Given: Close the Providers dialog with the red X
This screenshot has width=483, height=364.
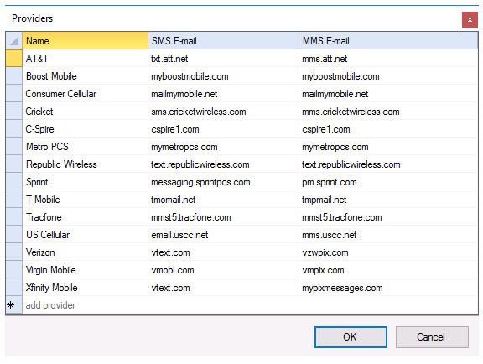Looking at the screenshot, I should [470, 20].
